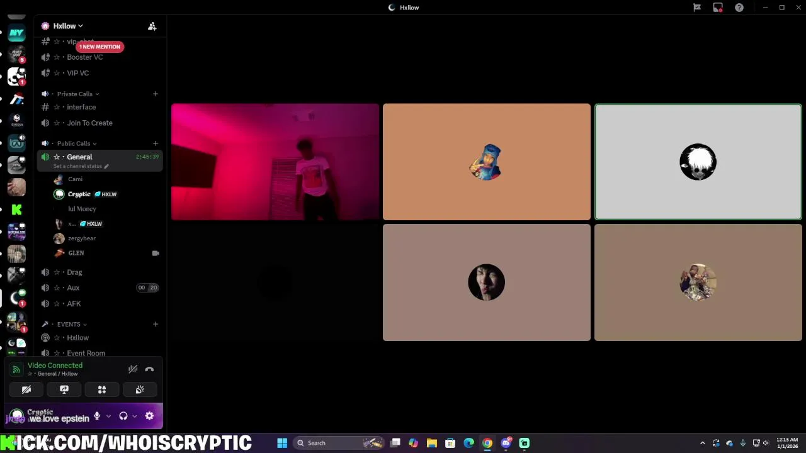Show hidden system tray icons
This screenshot has height=453, width=806.
click(703, 443)
